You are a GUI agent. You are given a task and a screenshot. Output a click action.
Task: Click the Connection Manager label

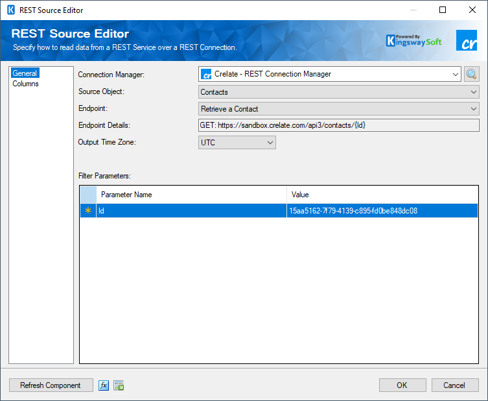pyautogui.click(x=111, y=75)
